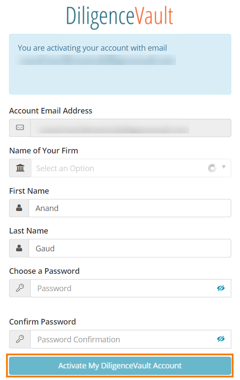Click into the Password Confirmation field

tap(131, 339)
